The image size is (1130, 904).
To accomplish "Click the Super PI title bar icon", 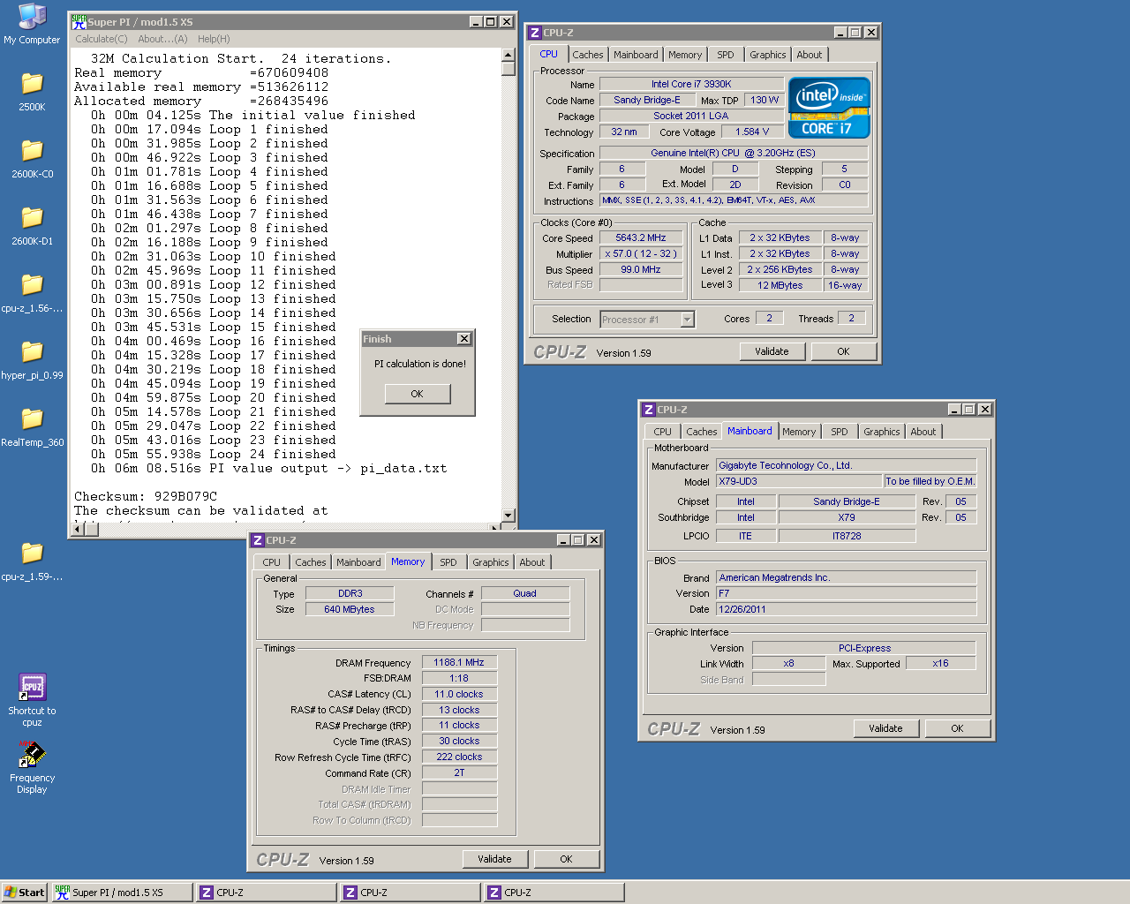I will (x=79, y=21).
